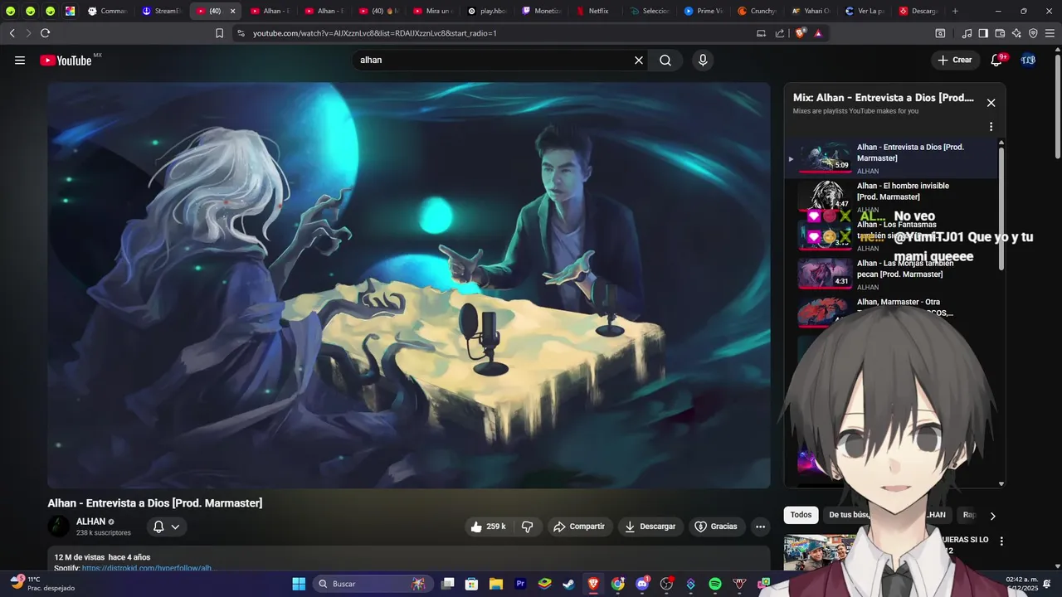Open Microsoft Store from taskbar
Viewport: 1062px width, 597px height.
pos(471,584)
